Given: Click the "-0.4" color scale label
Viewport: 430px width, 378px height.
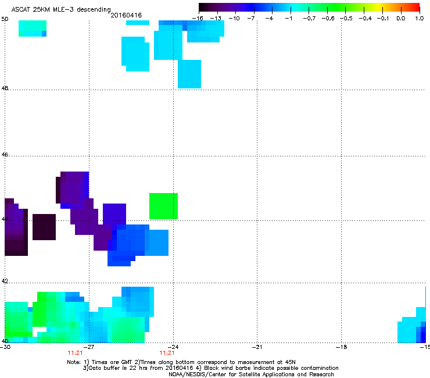Looking at the screenshot, I should click(x=365, y=19).
